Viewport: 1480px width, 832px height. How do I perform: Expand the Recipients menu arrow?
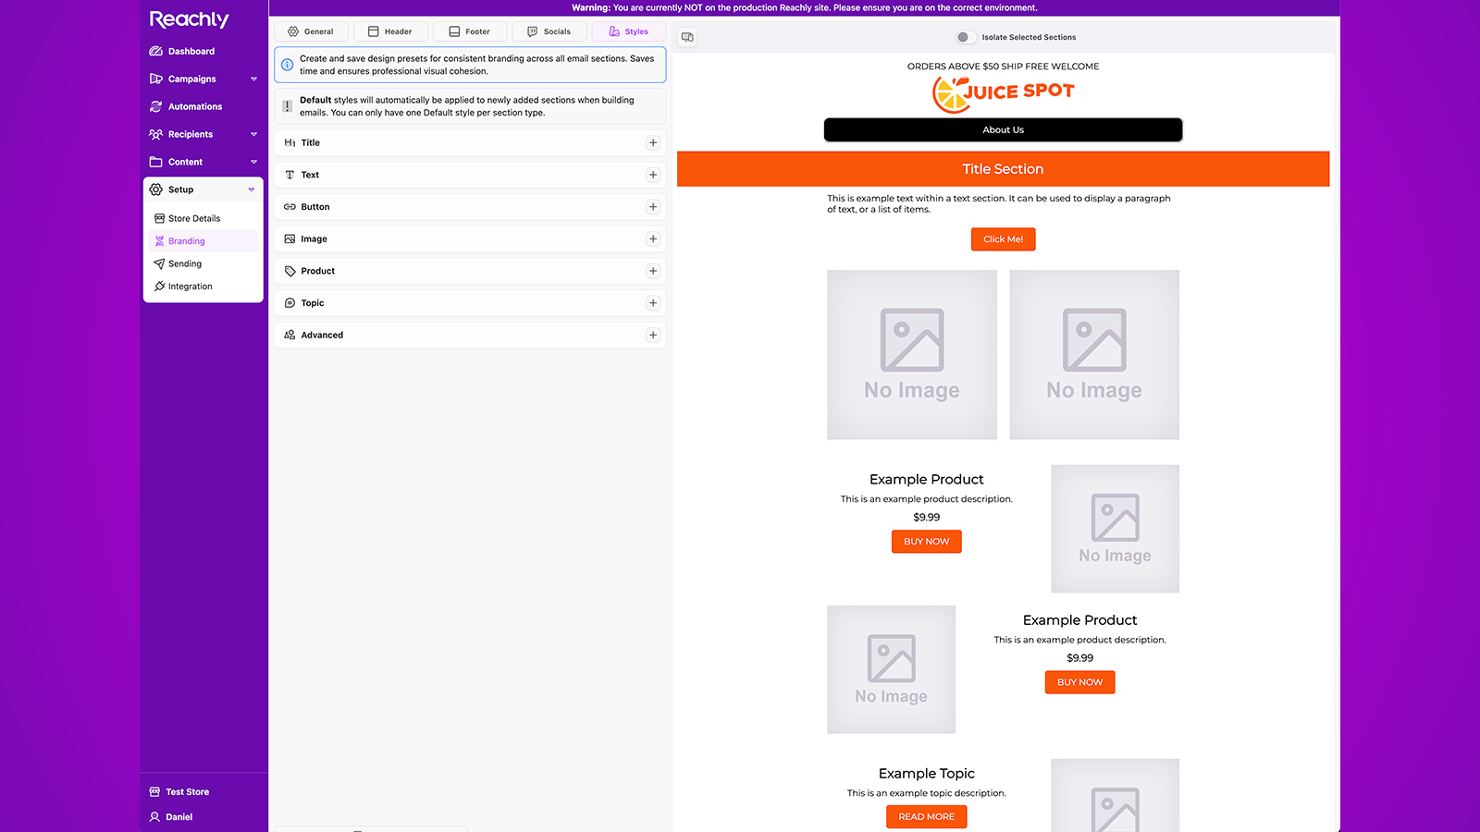point(254,134)
